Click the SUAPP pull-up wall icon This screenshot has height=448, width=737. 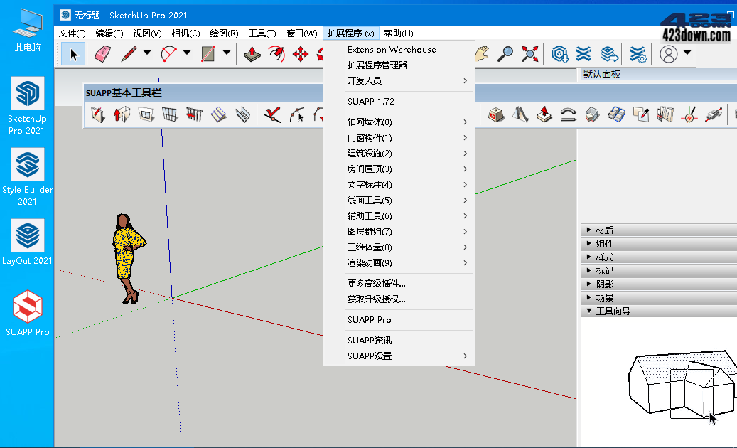(122, 114)
